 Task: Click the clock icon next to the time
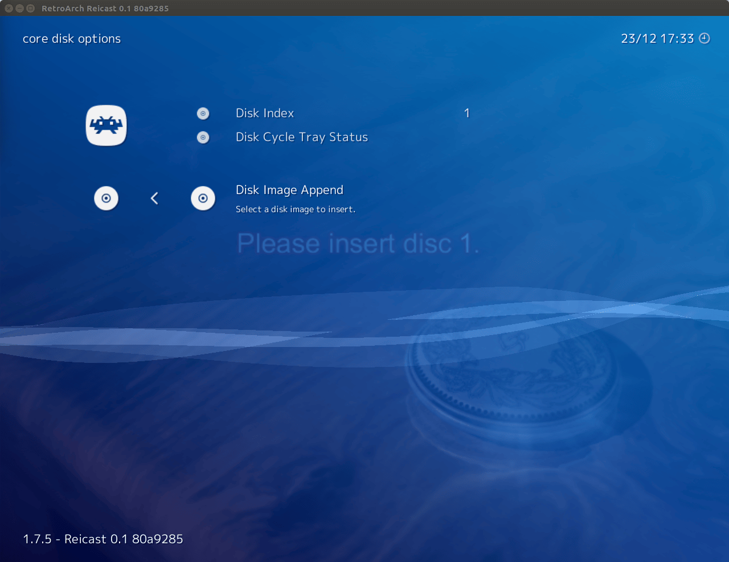705,38
